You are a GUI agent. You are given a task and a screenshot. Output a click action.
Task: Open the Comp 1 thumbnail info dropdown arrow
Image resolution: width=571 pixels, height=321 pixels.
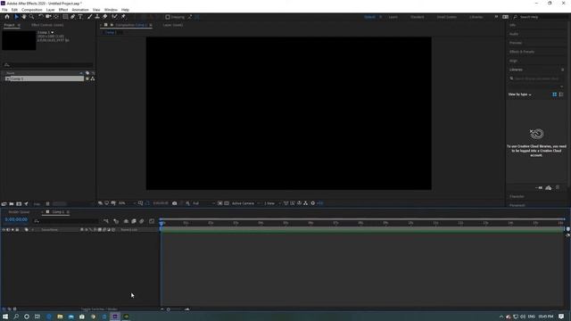pos(53,32)
